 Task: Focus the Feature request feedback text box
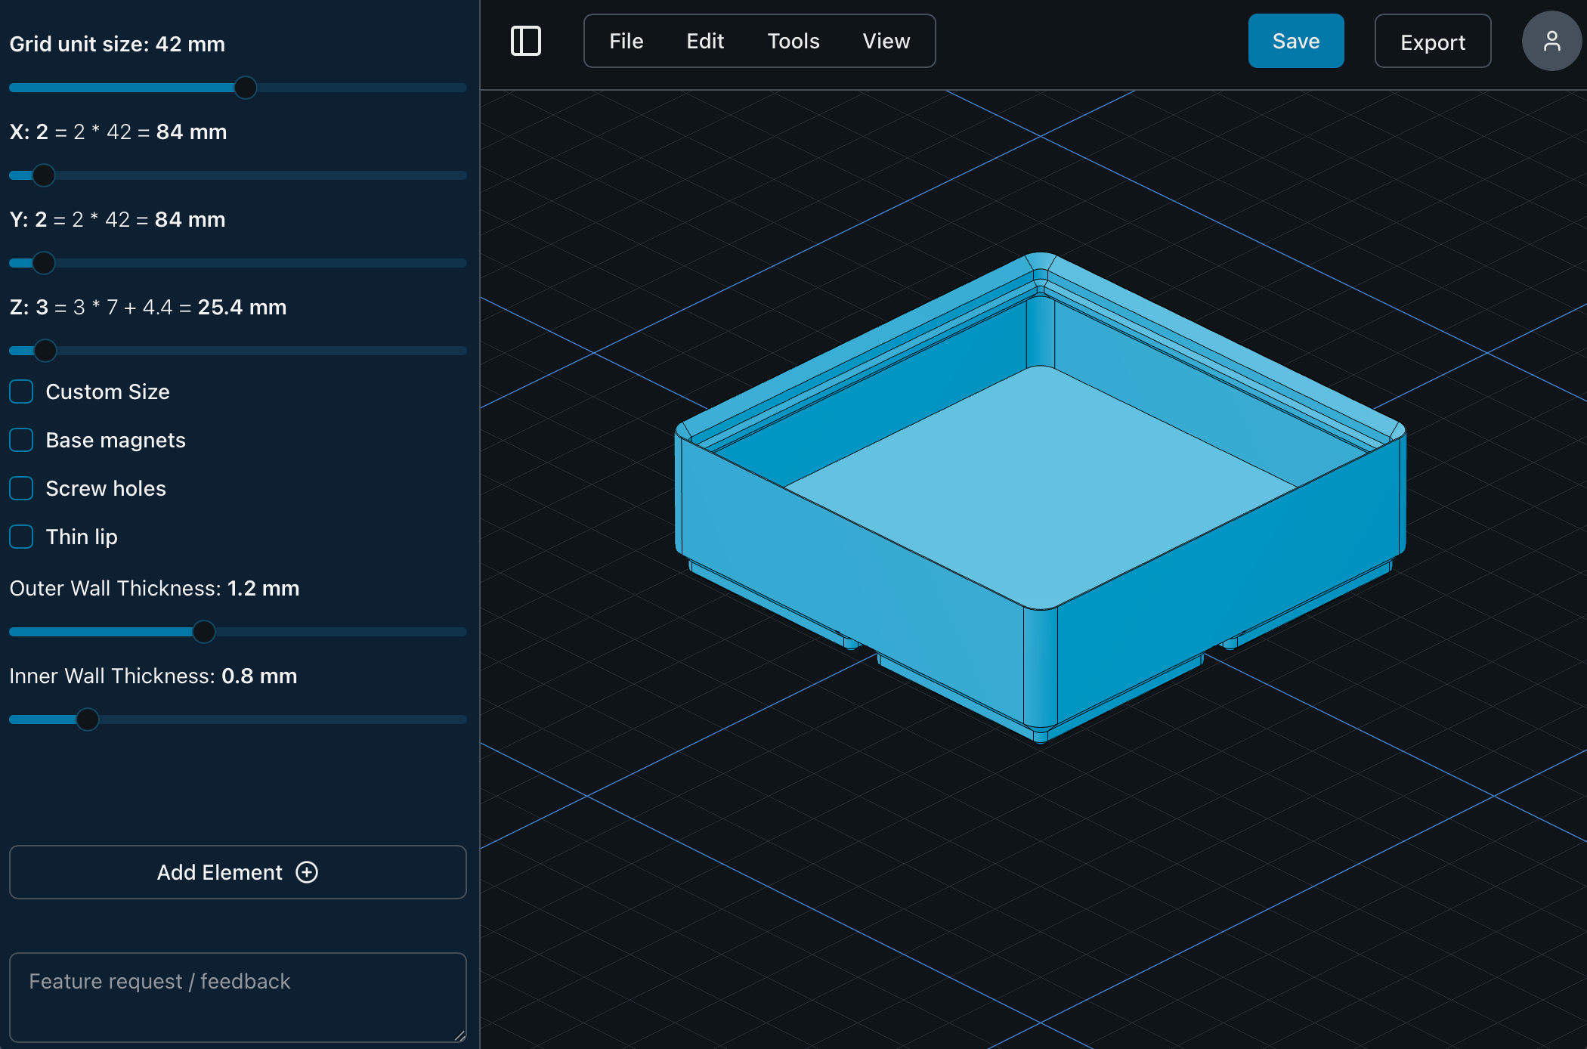click(238, 998)
